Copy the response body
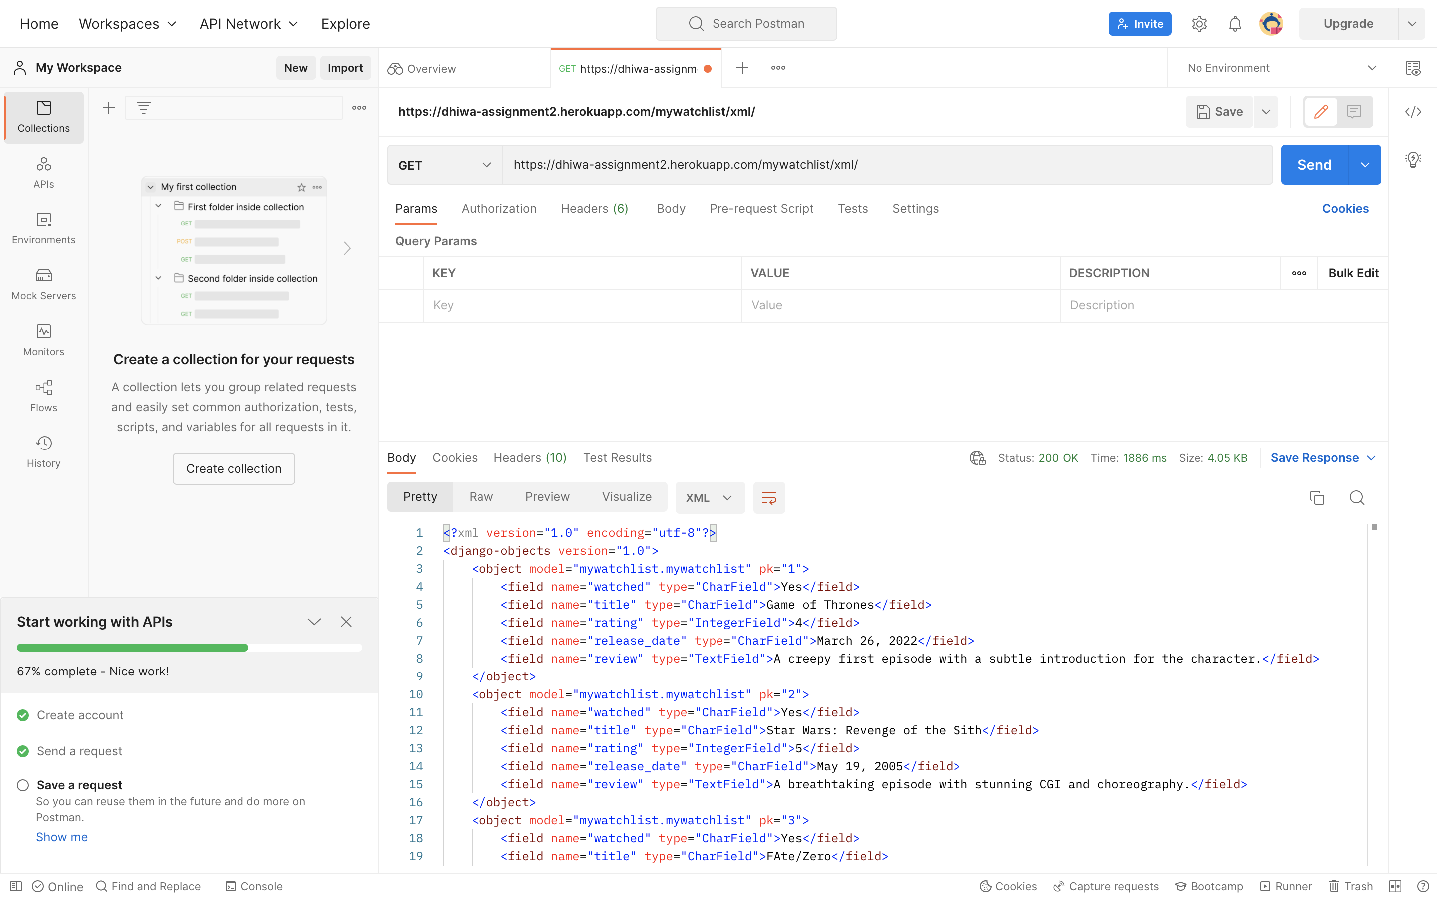This screenshot has height=898, width=1437. pyautogui.click(x=1317, y=498)
